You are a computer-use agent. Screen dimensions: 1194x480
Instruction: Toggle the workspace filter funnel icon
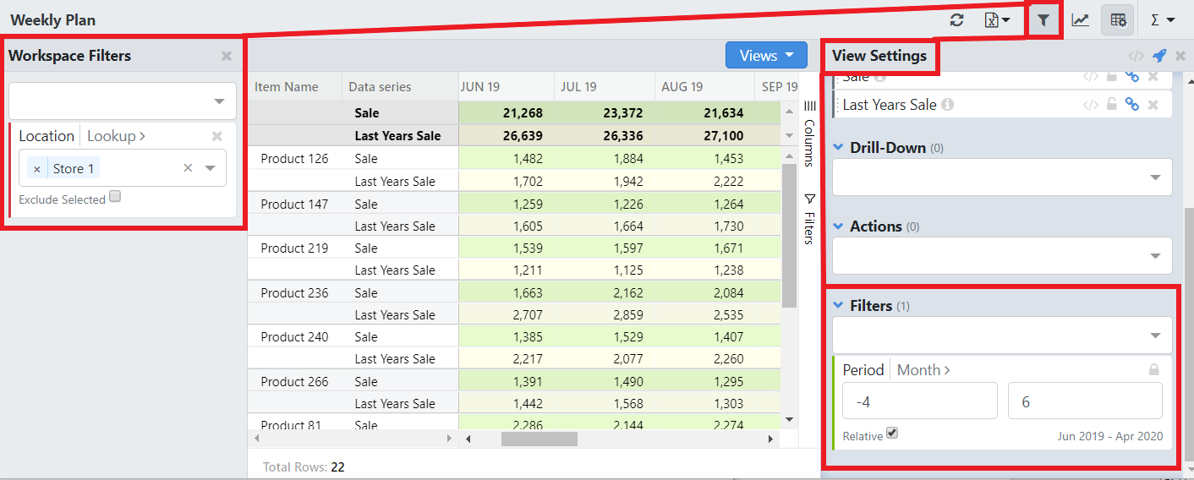[1043, 20]
